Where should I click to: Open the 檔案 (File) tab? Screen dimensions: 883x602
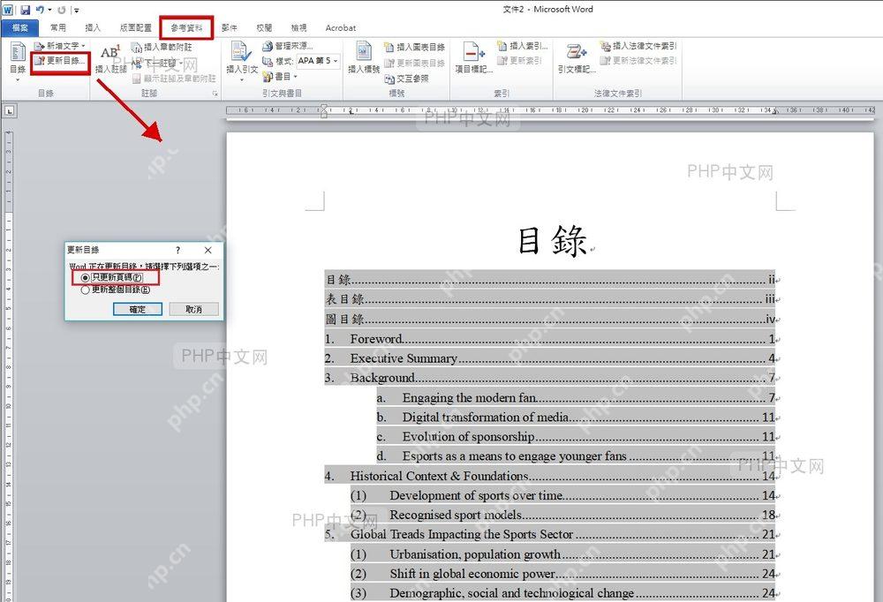point(19,27)
